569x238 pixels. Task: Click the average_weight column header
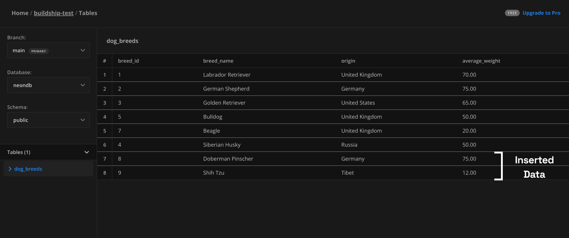pyautogui.click(x=481, y=61)
